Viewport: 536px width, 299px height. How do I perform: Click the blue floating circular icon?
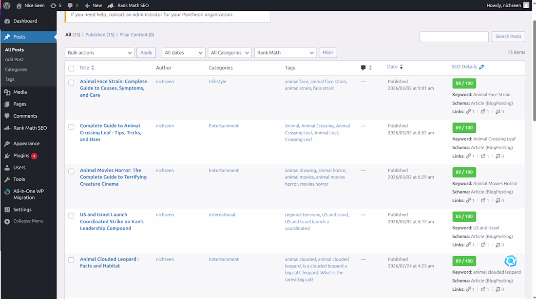point(510,261)
